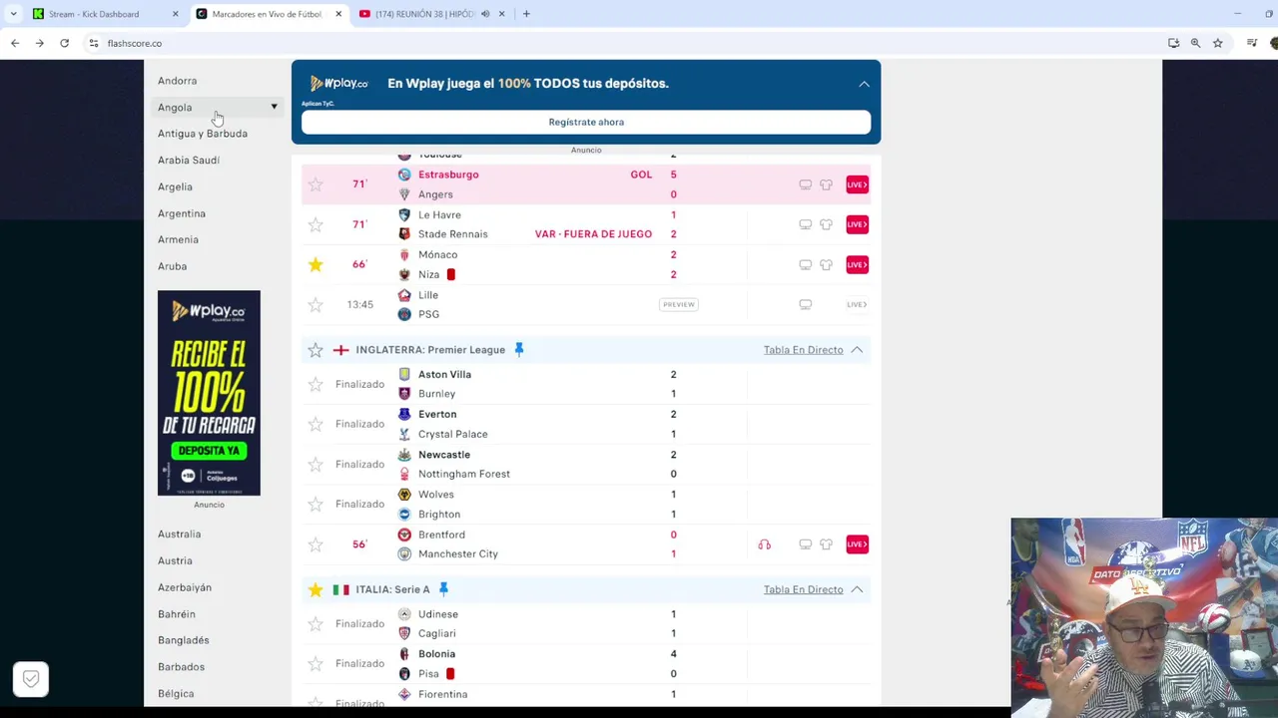Screen dimensions: 1278x718
Task: Unfavorite the Mónaco vs Niza match
Action: click(x=316, y=264)
